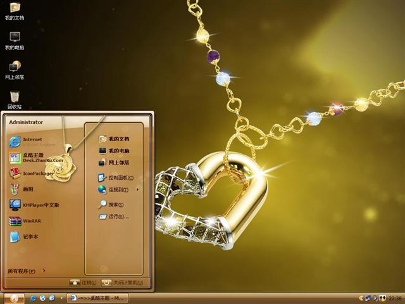
Task: Open 我的电脑 in start menu right pane
Action: pos(114,151)
